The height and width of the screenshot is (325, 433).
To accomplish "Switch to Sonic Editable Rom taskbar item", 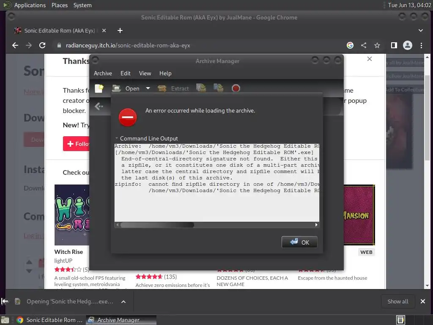I will 50,320.
